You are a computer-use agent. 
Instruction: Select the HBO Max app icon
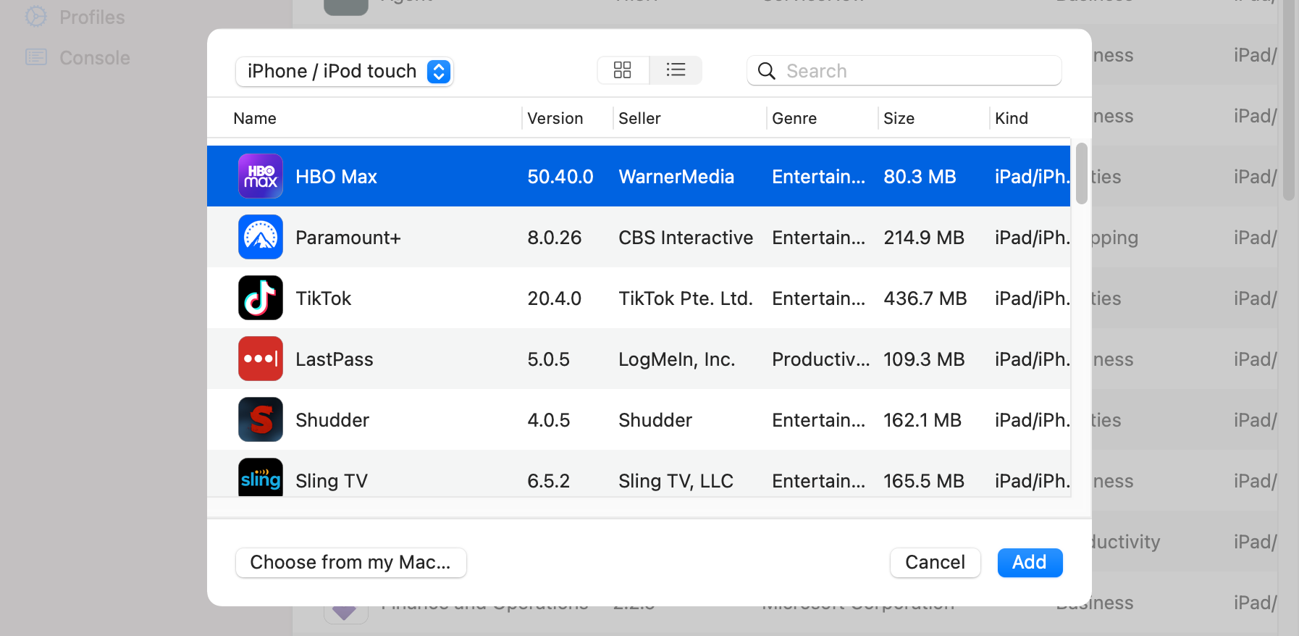(261, 176)
